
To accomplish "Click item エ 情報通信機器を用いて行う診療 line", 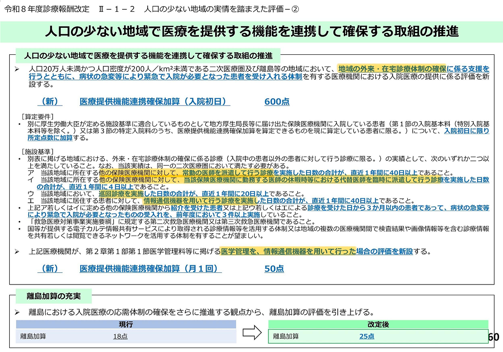I will point(221,200).
